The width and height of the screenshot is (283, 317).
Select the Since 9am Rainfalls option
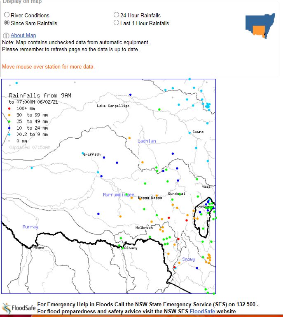point(7,23)
